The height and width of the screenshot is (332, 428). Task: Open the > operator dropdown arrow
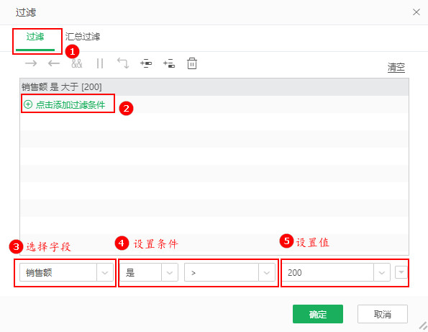267,272
